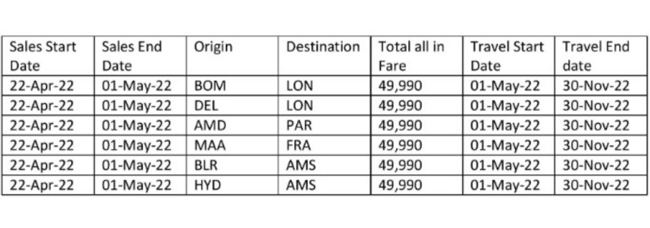Select the Sales End Date column header
This screenshot has width=650, height=228.
140,56
